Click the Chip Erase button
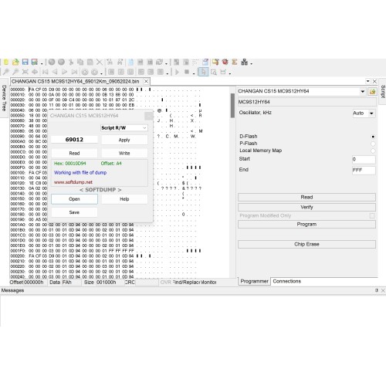This screenshot has height=386, width=386. [x=306, y=244]
